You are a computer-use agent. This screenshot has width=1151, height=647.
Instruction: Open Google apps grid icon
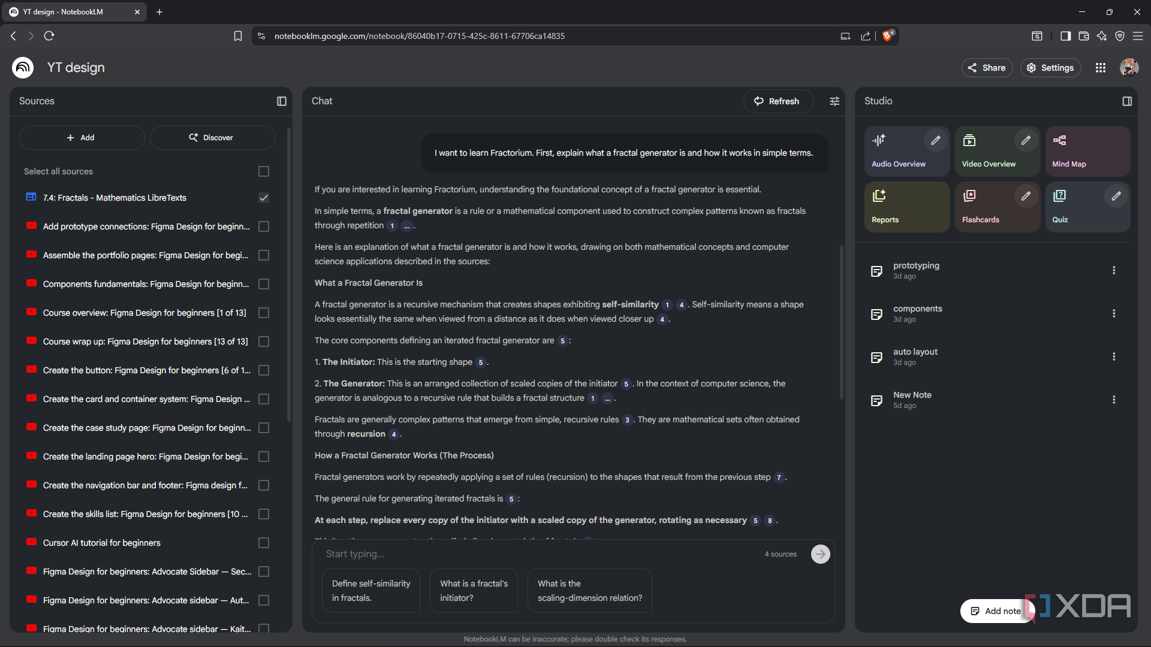pyautogui.click(x=1101, y=68)
